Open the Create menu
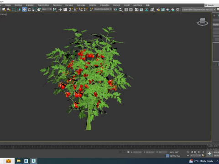Image resolution: width=219 pixels, height=164 pixels. [x=8, y=5]
